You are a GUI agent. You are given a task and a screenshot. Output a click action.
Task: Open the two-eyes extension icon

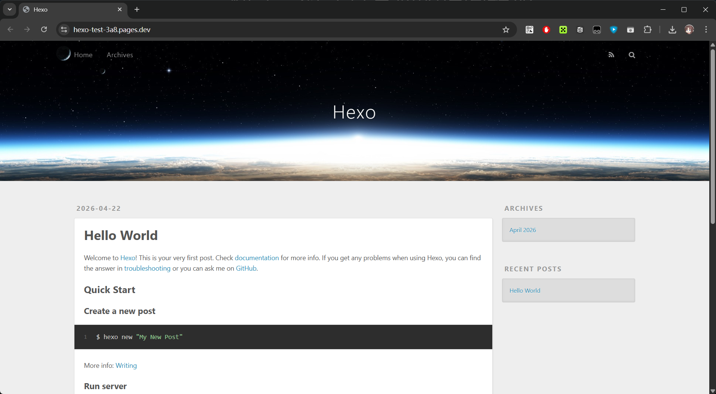click(x=597, y=30)
